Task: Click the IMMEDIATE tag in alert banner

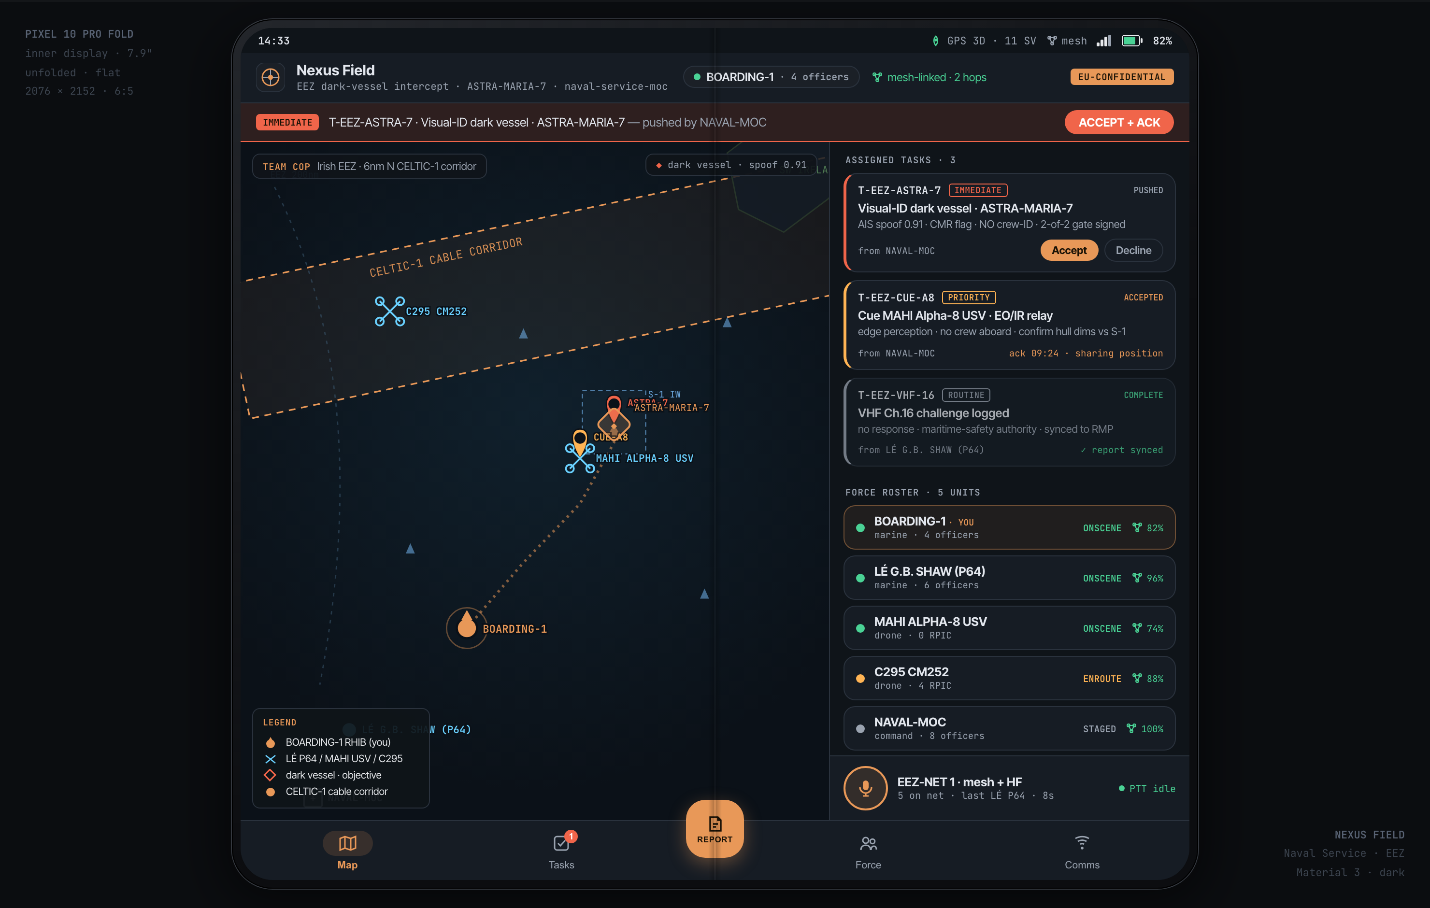Action: click(x=287, y=122)
